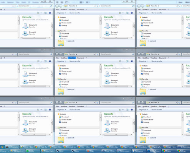Toggle preview pane in bottom-middle window
Screen dimensions: 190x153
pyautogui.click(x=127, y=110)
